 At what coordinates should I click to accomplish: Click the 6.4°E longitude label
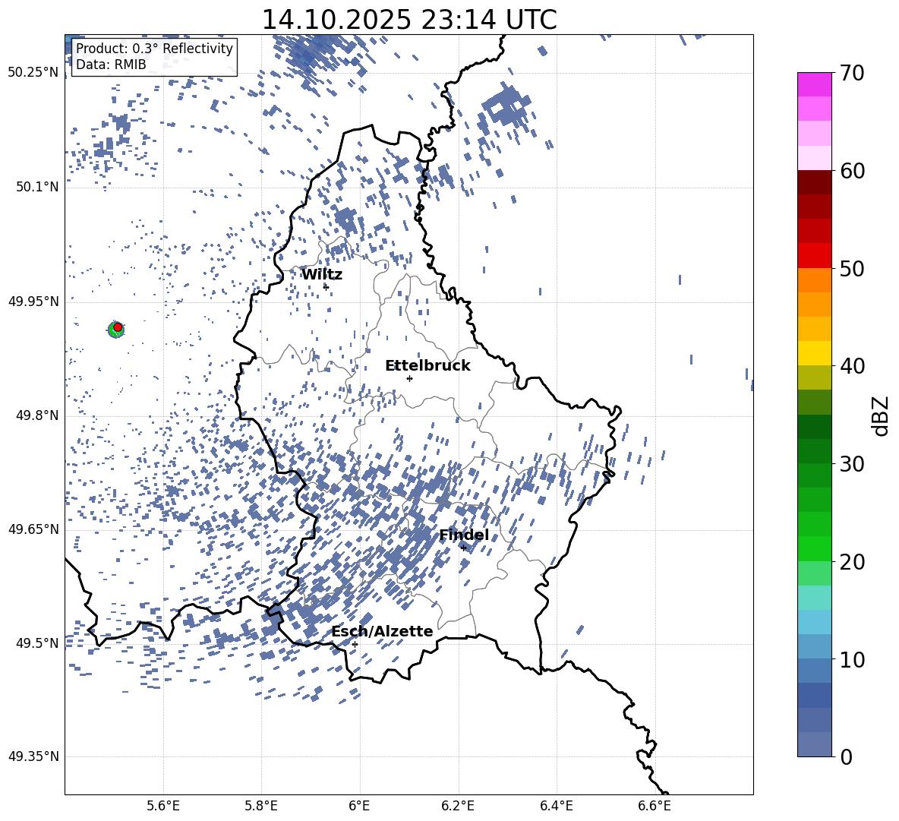point(556,806)
